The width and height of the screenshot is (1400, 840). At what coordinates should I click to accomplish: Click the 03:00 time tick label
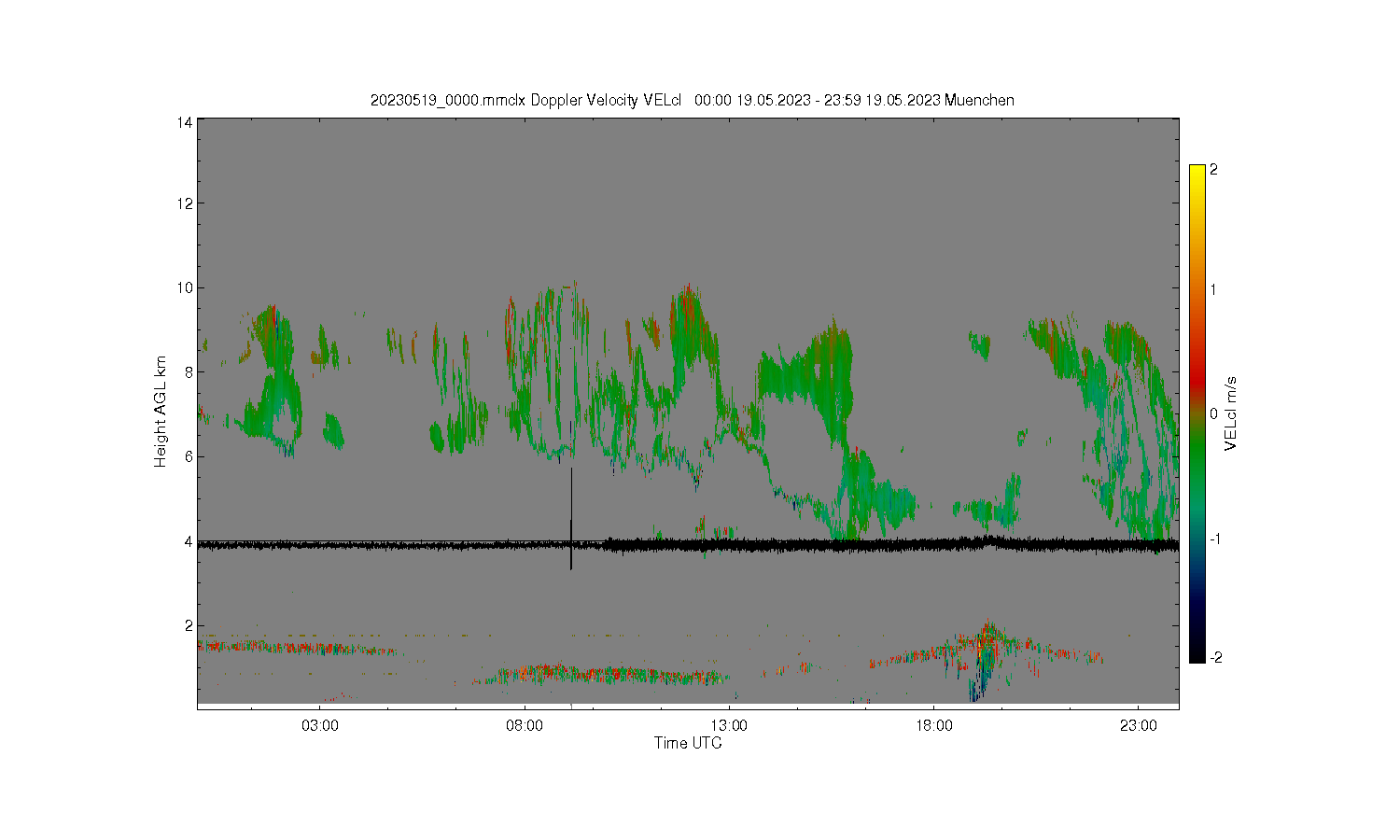coord(320,725)
